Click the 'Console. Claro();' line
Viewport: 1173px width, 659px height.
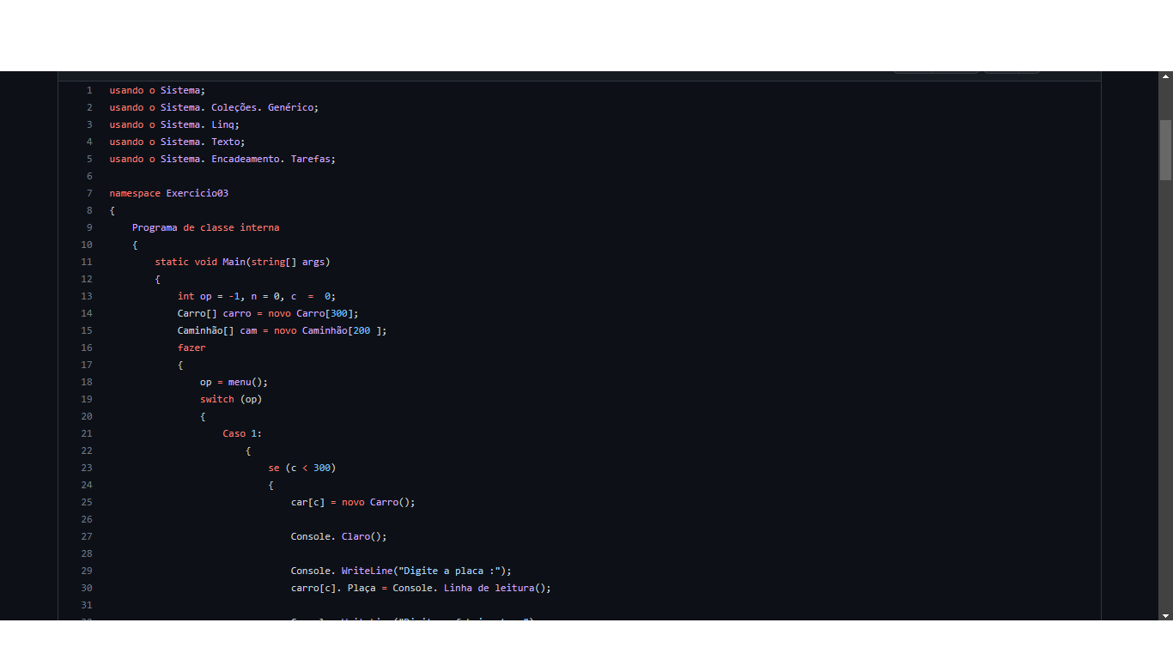point(339,536)
